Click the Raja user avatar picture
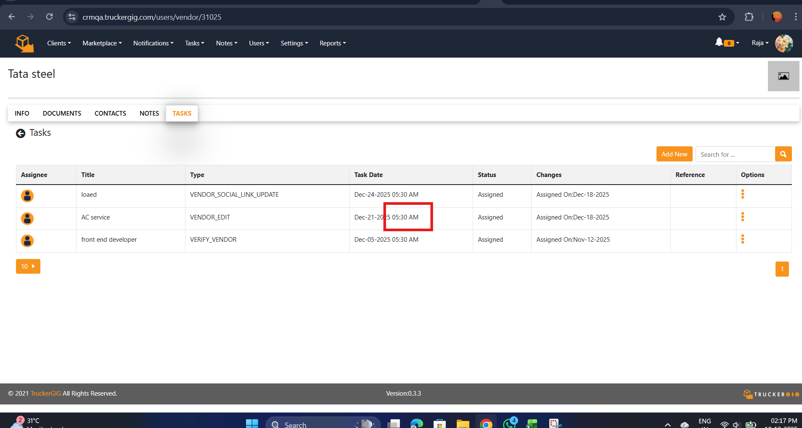This screenshot has width=802, height=428. coord(784,43)
